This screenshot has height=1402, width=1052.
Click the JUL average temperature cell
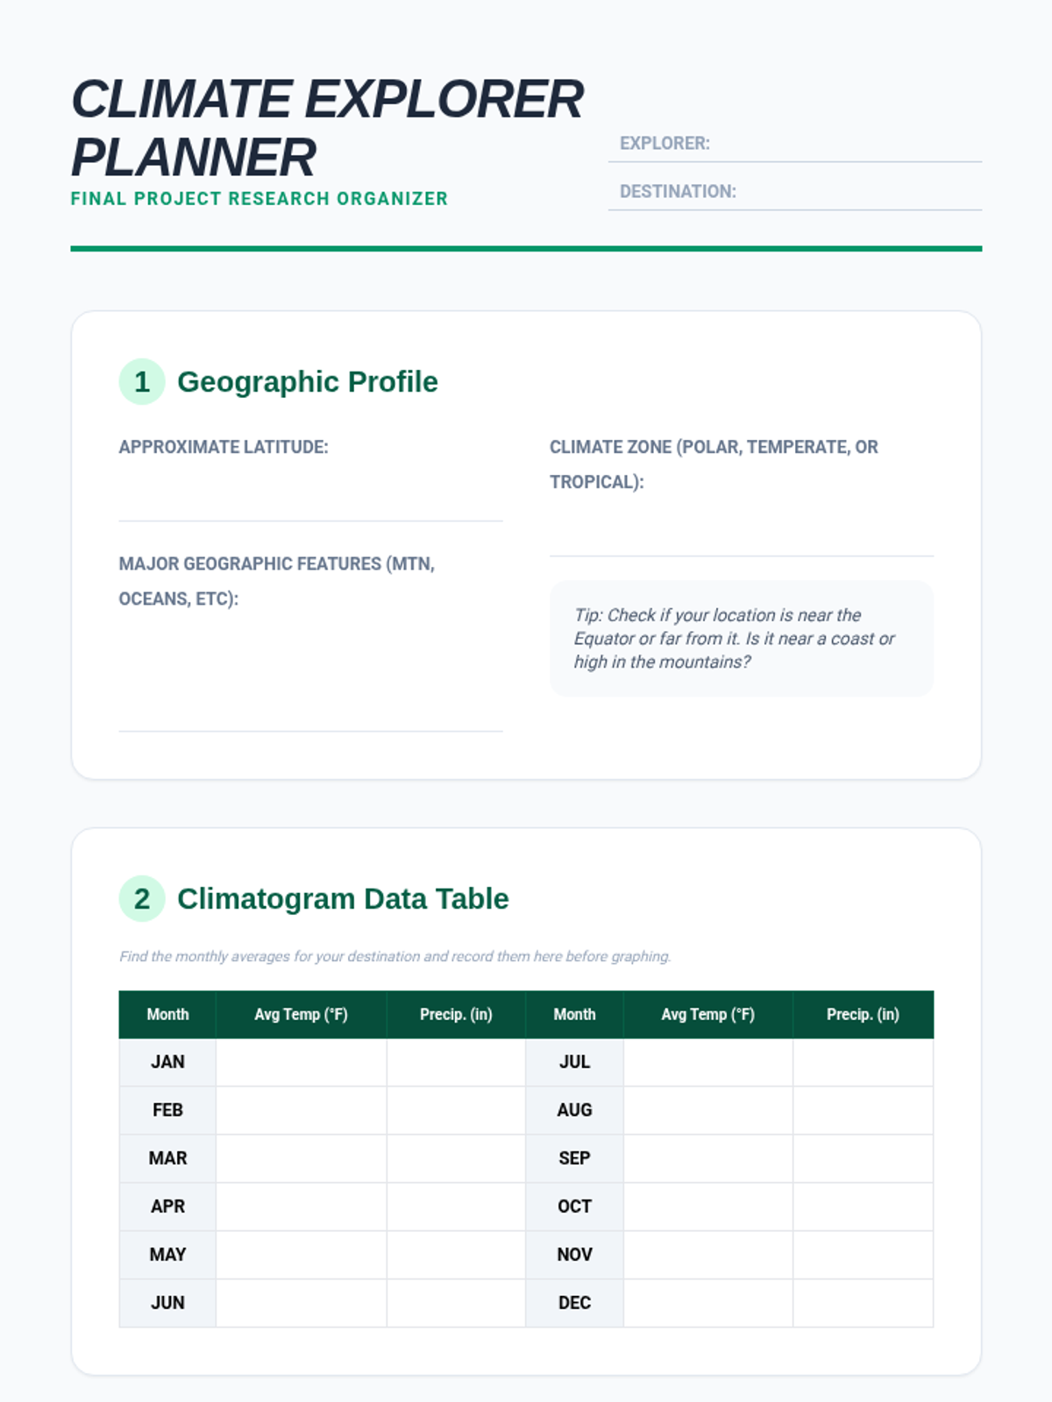pos(707,1062)
